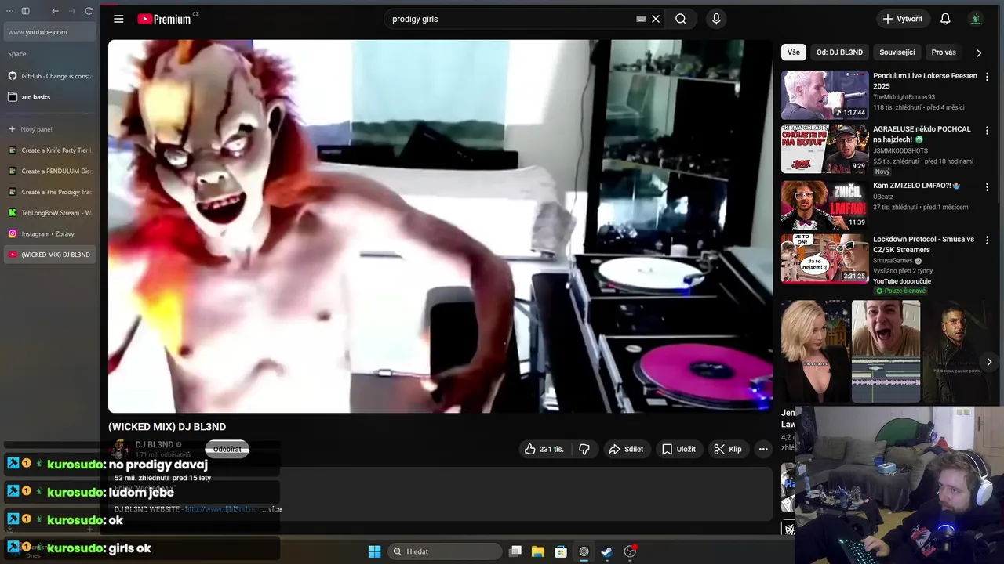Switch to 'Create a The Prodigy Trac' tab
The image size is (1004, 564).
point(50,192)
